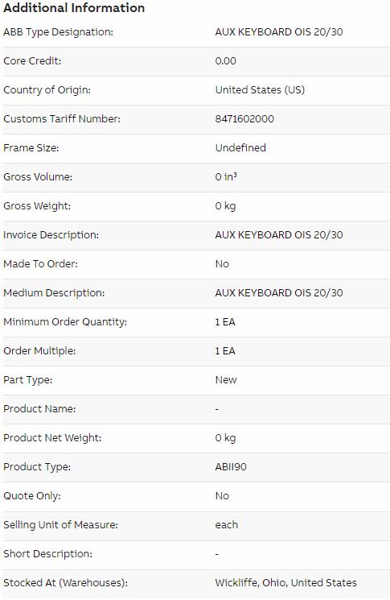Click the Frame Size Undefined value

coord(240,148)
